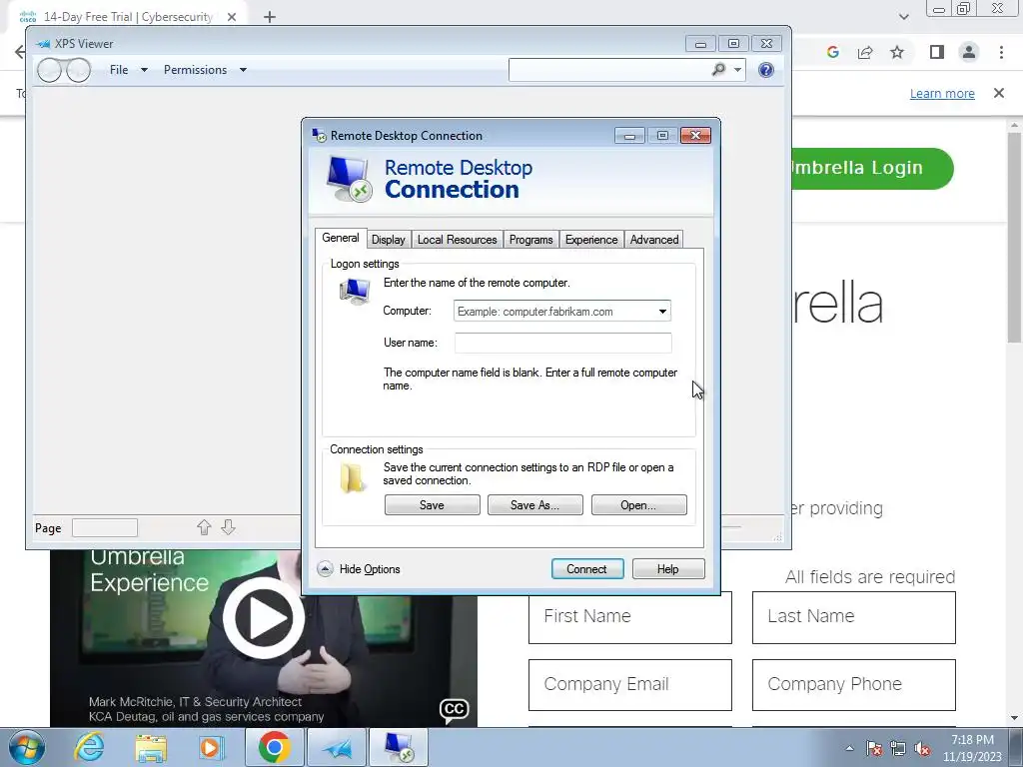This screenshot has width=1023, height=767.
Task: Click the Umbrella Login green button
Action: (873, 168)
